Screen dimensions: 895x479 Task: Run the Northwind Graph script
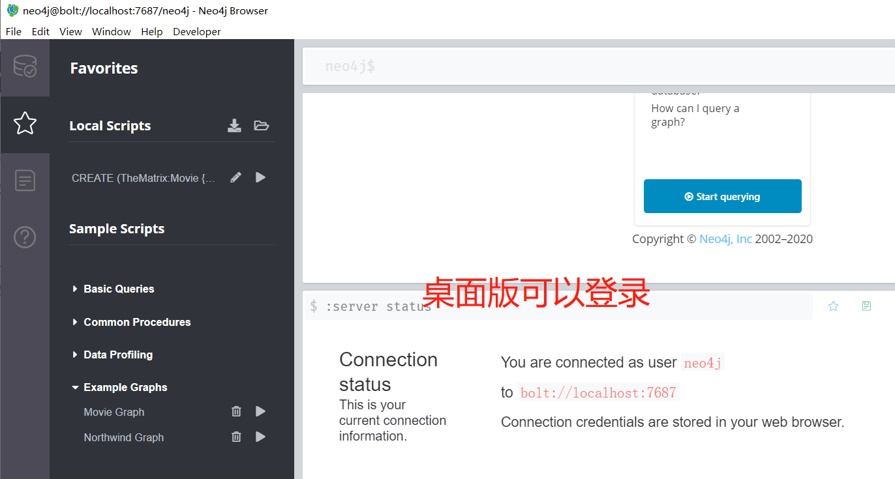(260, 437)
